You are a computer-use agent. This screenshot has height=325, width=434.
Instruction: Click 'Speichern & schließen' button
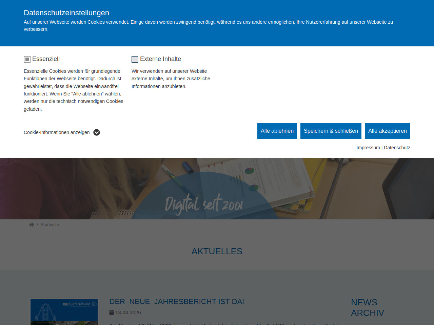click(331, 131)
